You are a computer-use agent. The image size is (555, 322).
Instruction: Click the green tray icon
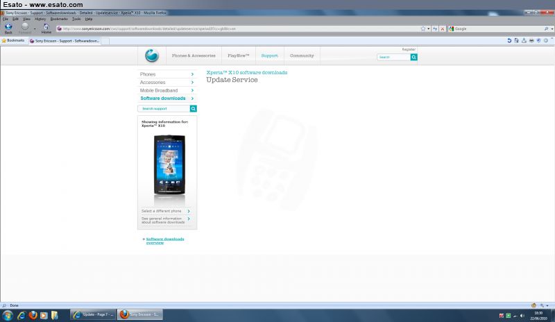coord(509,316)
